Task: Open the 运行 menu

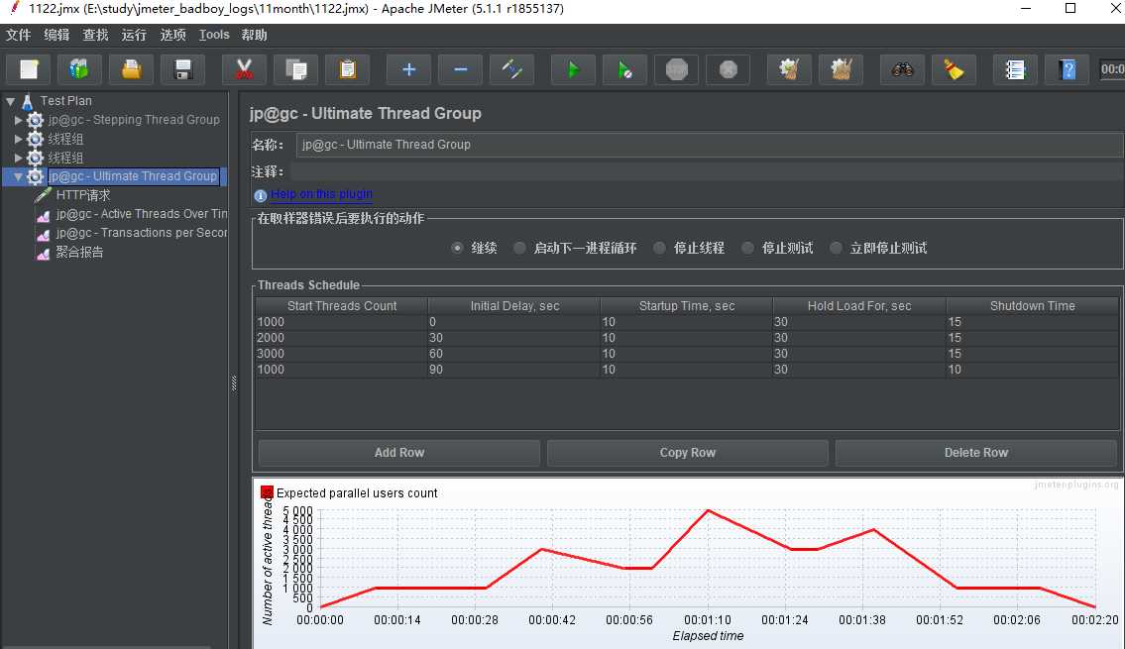Action: click(134, 35)
